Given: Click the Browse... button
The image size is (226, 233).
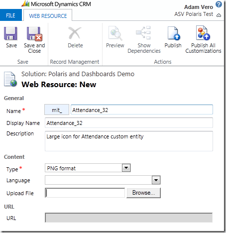Looking at the screenshot, I should click(143, 193).
